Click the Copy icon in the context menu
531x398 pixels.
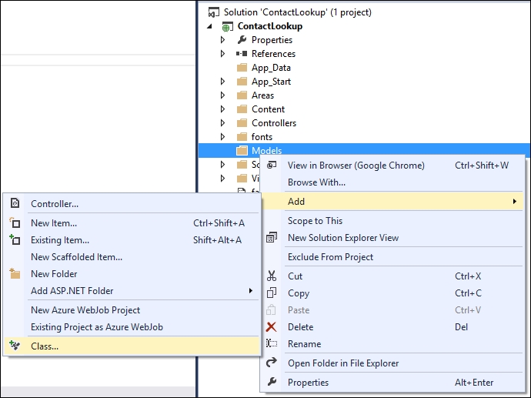[x=271, y=293]
